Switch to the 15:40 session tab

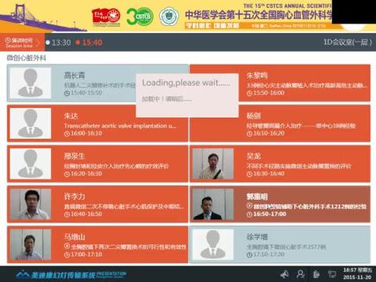click(x=89, y=42)
